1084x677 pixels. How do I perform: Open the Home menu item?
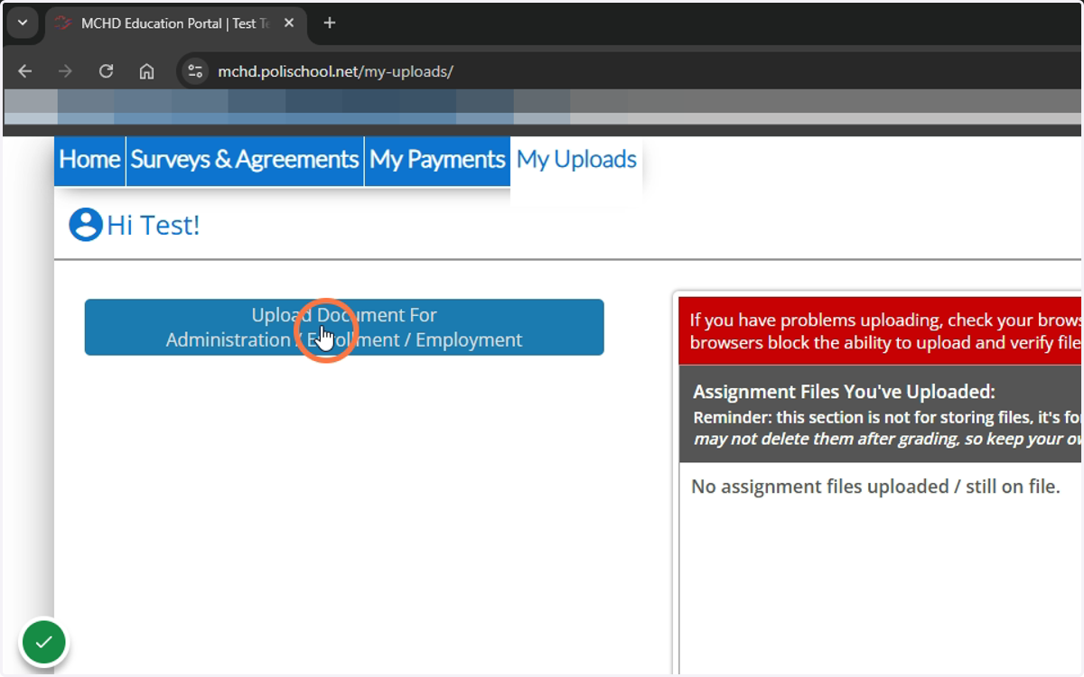click(x=89, y=160)
